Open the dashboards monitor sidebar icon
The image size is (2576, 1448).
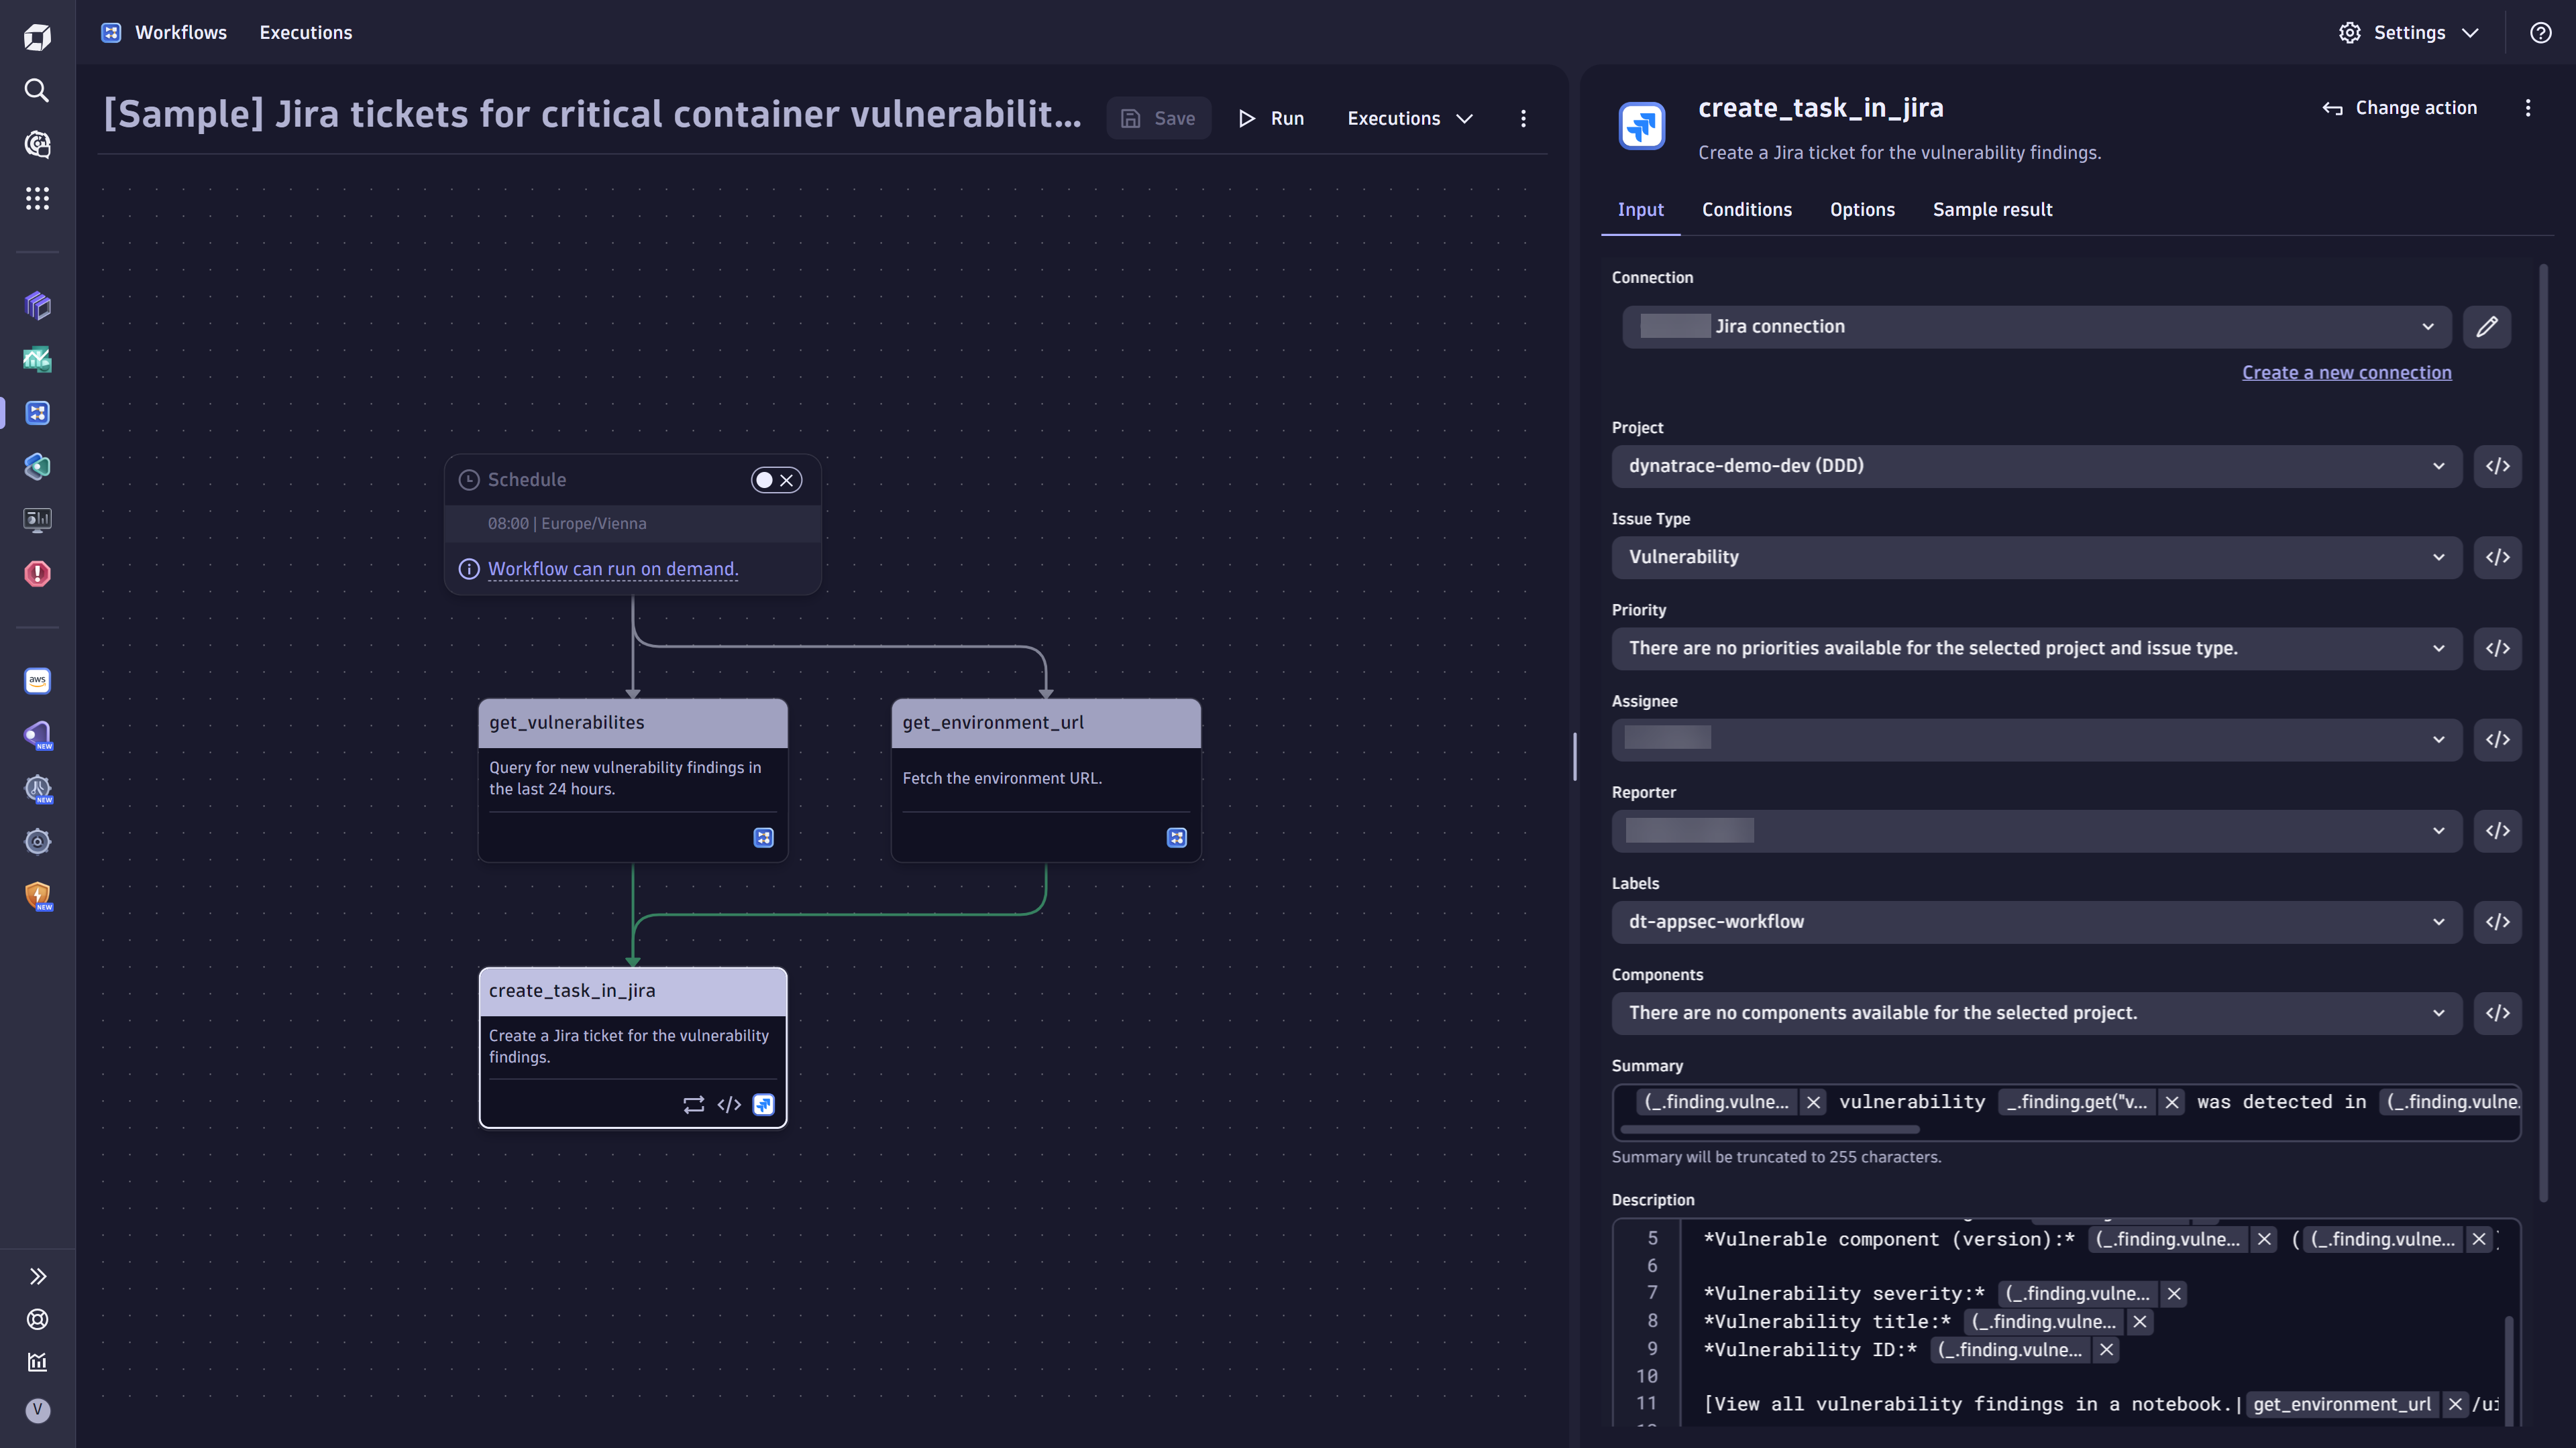pyautogui.click(x=37, y=520)
